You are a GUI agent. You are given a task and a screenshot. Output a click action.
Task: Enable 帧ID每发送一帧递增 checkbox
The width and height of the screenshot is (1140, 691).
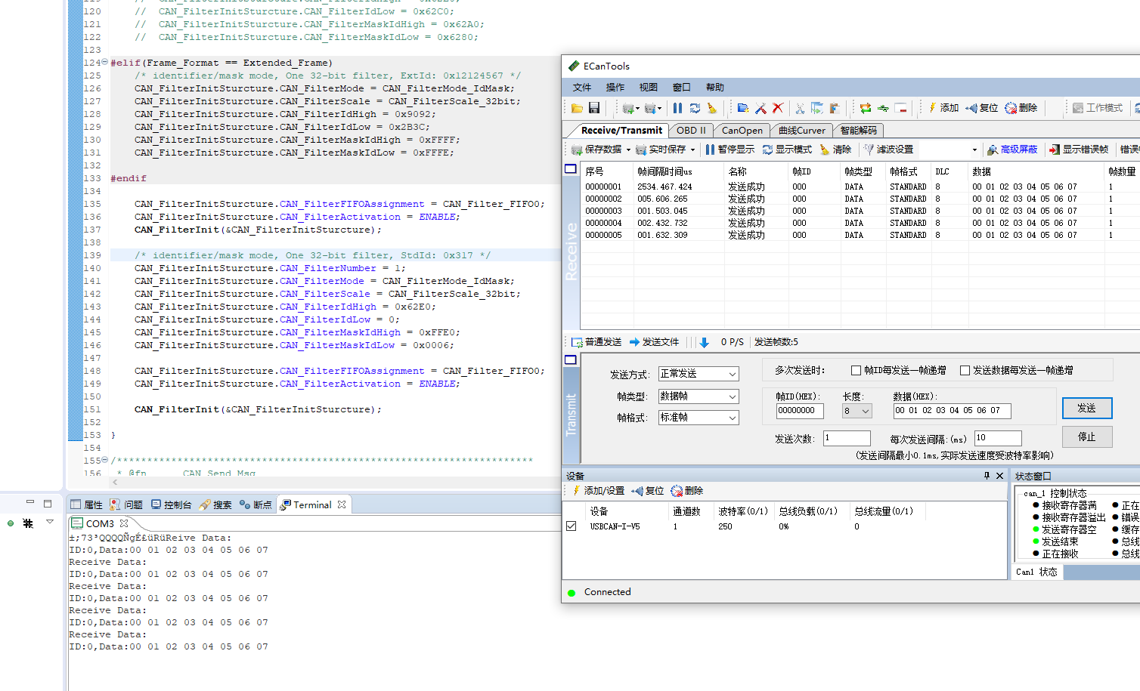(x=856, y=370)
